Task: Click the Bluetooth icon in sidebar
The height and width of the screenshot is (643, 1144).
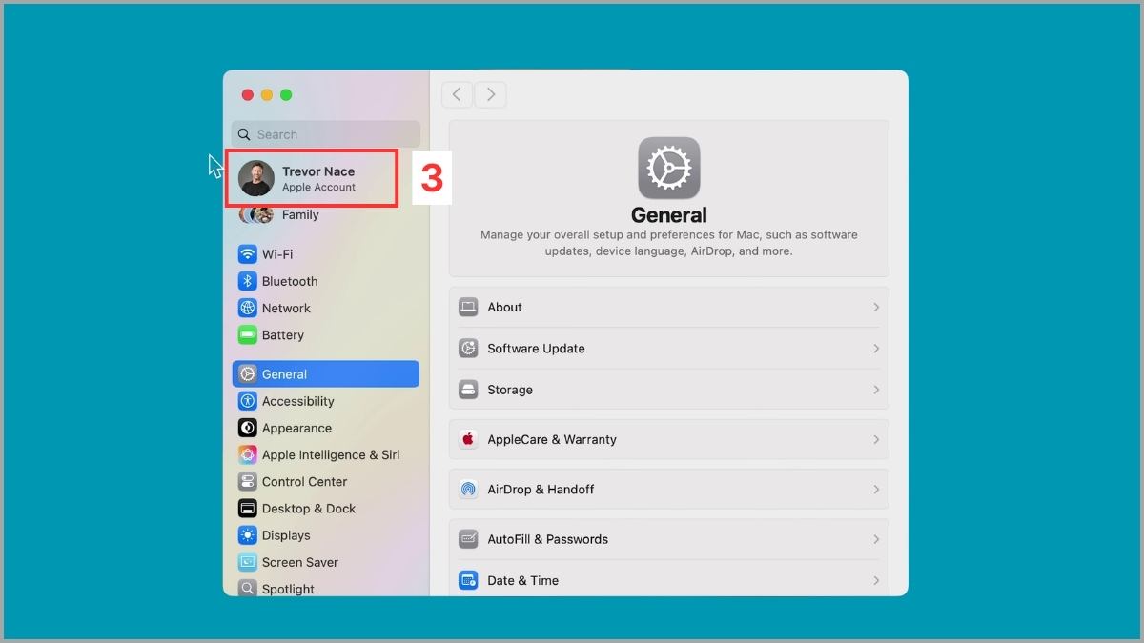Action: point(248,281)
